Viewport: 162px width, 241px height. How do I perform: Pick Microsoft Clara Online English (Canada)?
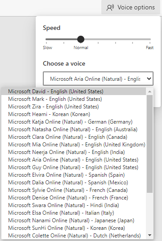pyautogui.click(x=74, y=137)
